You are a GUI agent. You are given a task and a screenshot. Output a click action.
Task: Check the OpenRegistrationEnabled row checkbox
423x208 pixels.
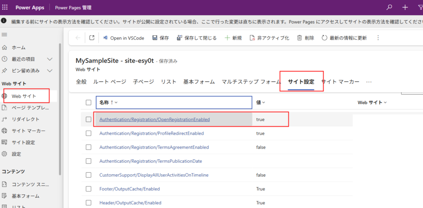tap(88, 119)
